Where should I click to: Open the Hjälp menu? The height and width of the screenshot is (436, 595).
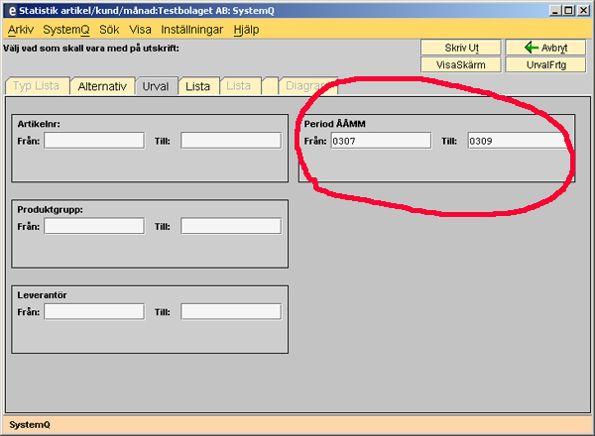coord(246,30)
